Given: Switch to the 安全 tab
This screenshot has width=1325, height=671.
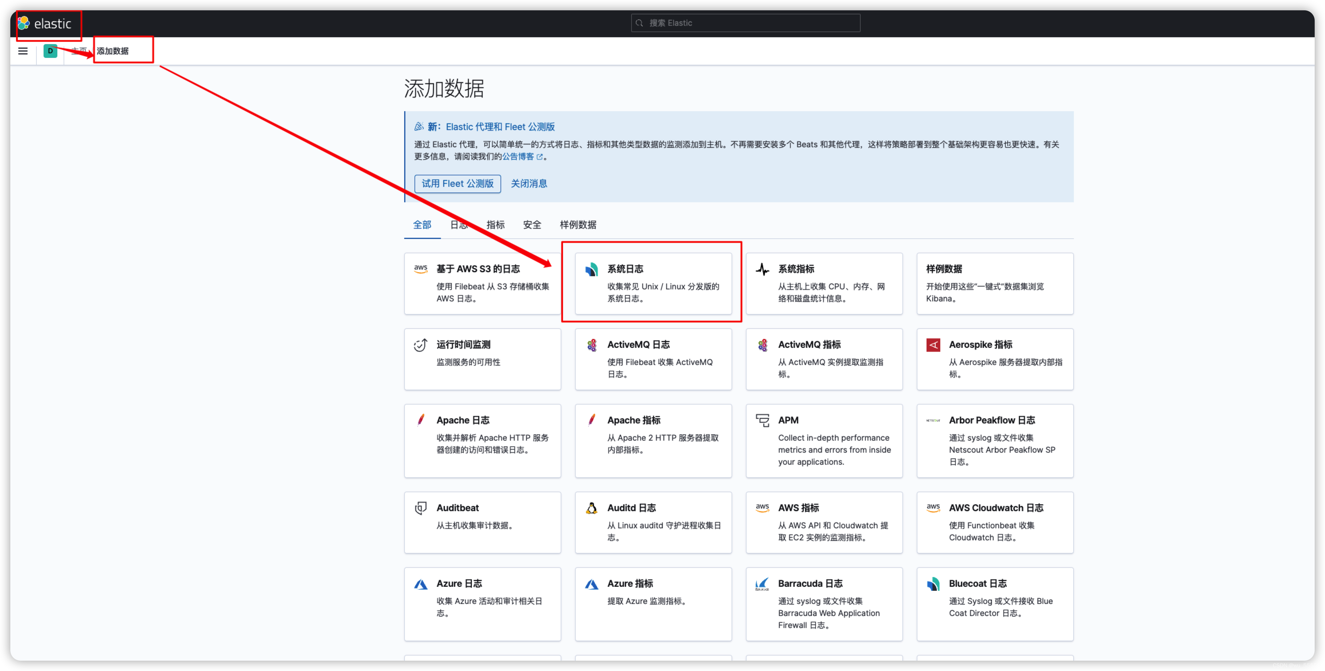Looking at the screenshot, I should click(x=532, y=225).
